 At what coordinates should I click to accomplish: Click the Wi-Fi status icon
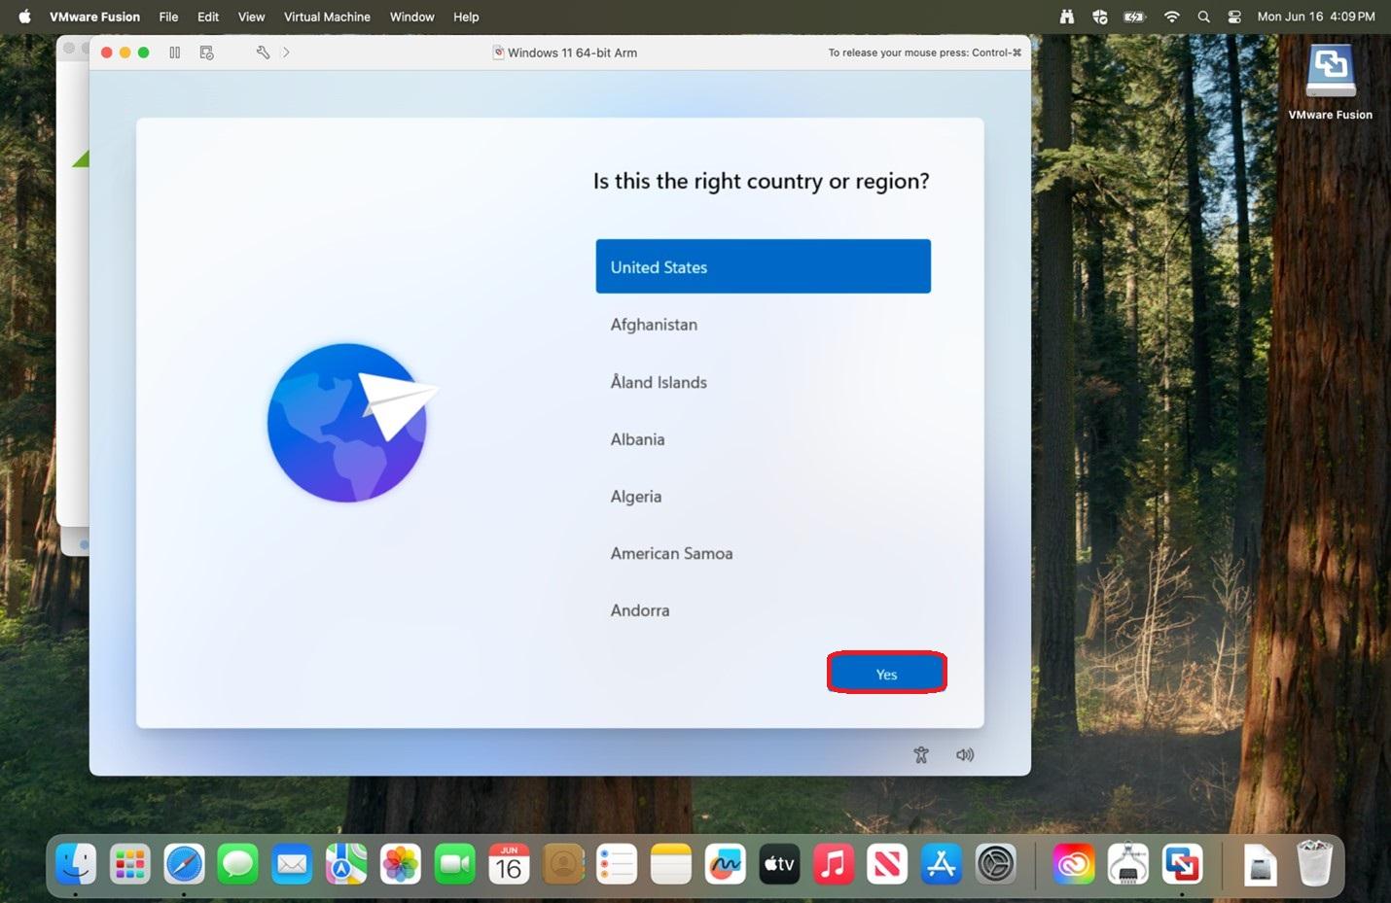pyautogui.click(x=1171, y=17)
